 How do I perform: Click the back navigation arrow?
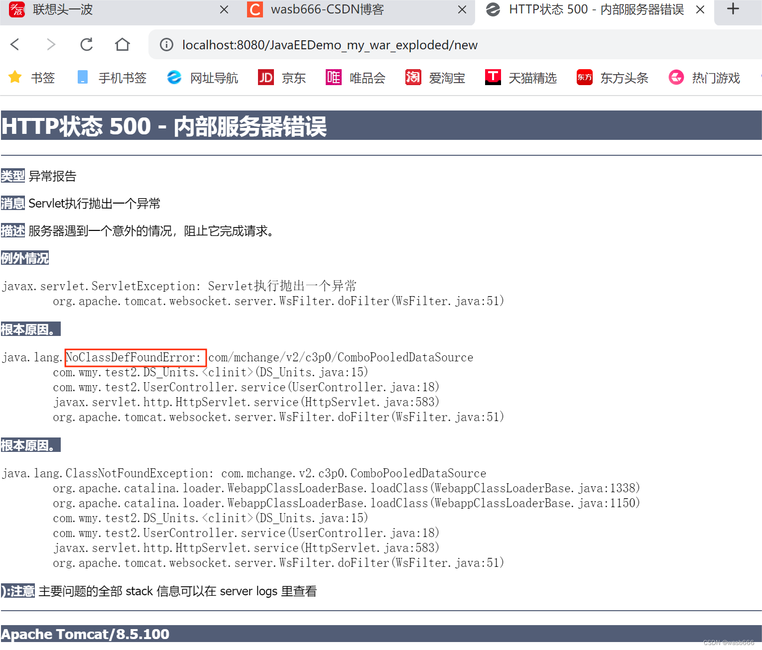pyautogui.click(x=14, y=44)
